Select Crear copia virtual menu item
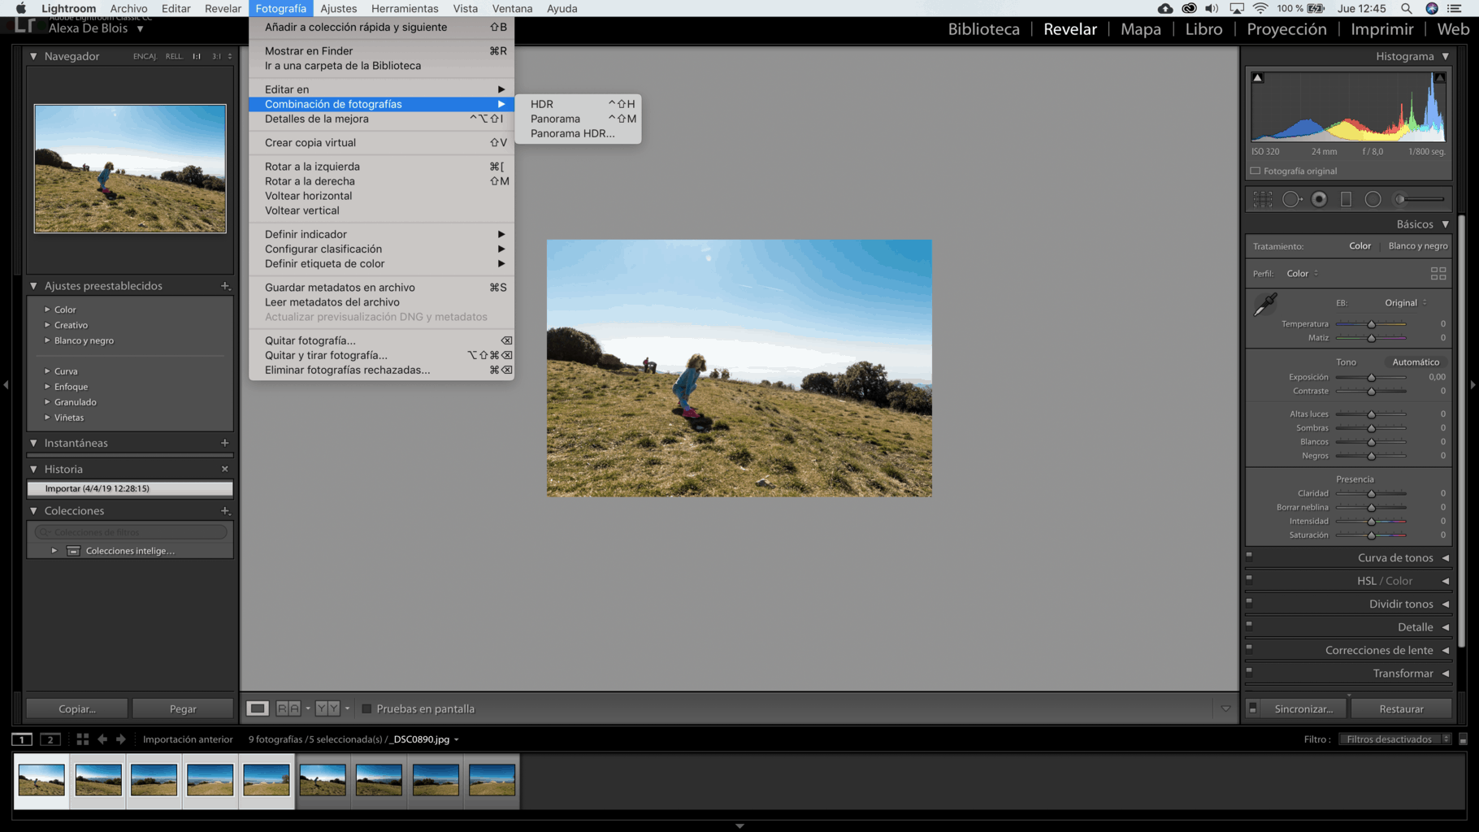The width and height of the screenshot is (1479, 832). [x=381, y=142]
